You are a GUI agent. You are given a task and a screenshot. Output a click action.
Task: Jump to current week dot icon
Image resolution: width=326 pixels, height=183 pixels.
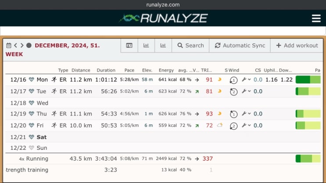coord(29,45)
